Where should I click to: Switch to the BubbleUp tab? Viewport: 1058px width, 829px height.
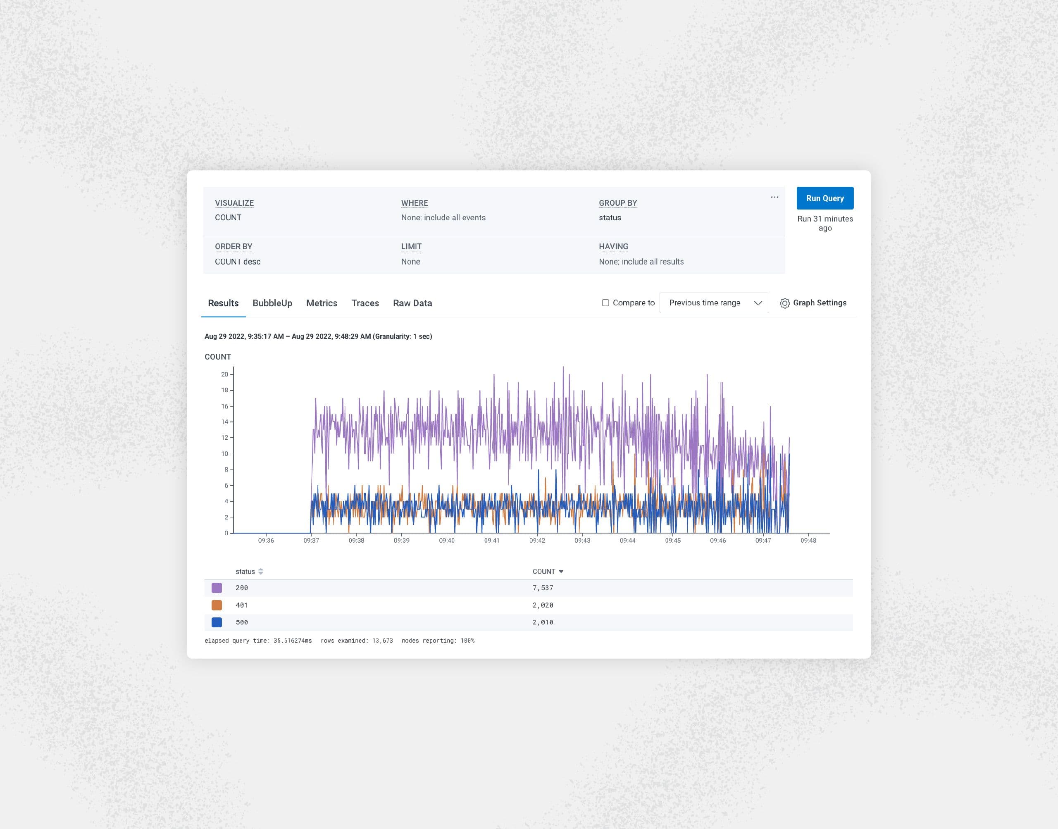tap(272, 303)
